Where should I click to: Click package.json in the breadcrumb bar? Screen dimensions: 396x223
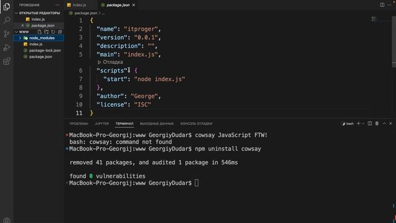pyautogui.click(x=85, y=13)
